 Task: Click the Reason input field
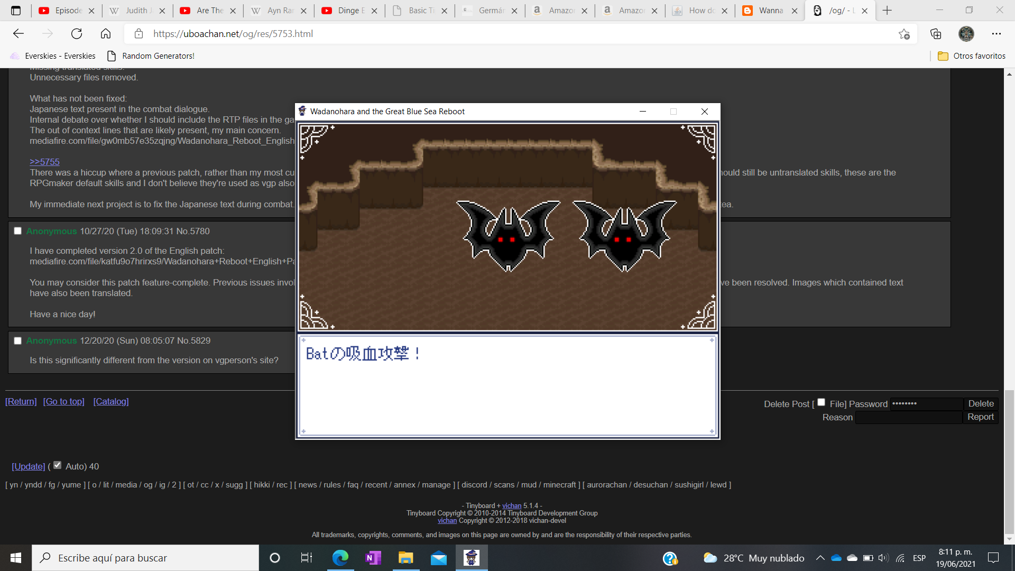[x=909, y=417]
